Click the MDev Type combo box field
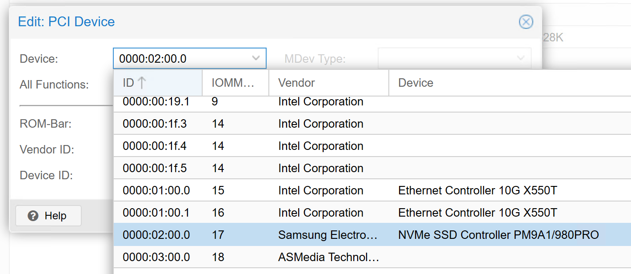The image size is (631, 274). coord(448,58)
